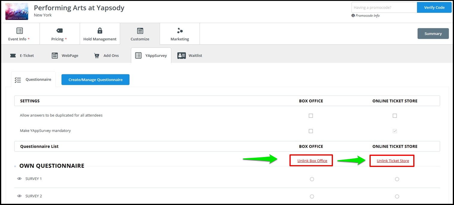Select the Questionnaire tab
This screenshot has height=205, width=454.
[x=33, y=79]
